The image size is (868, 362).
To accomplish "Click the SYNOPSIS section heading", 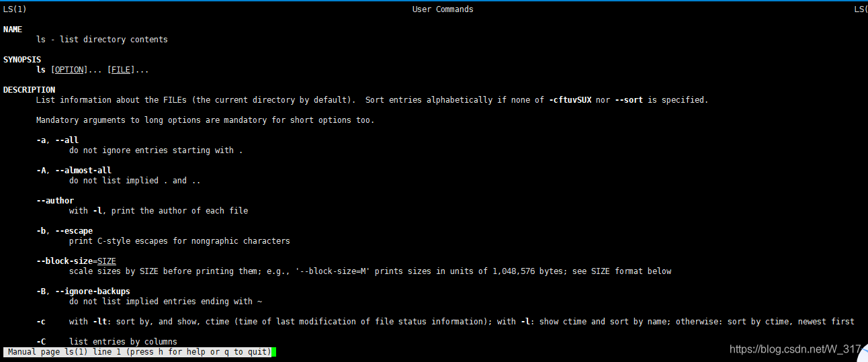I will (22, 60).
